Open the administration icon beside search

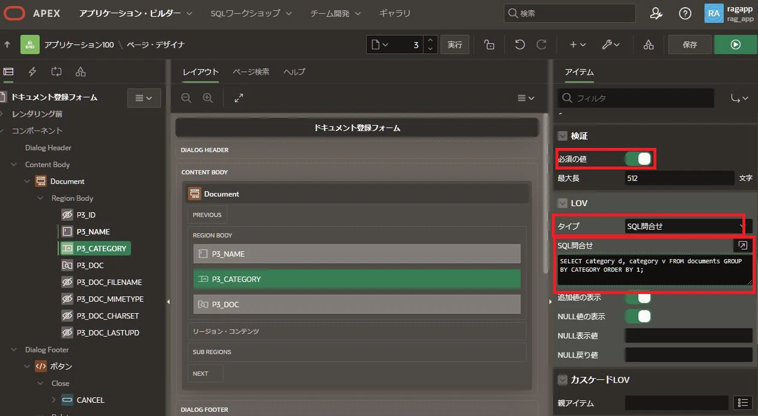656,13
